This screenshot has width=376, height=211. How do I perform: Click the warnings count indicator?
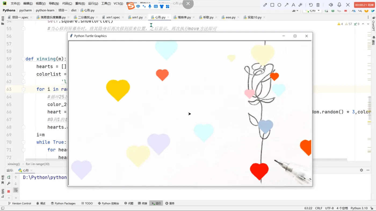pyautogui.click(x=340, y=24)
